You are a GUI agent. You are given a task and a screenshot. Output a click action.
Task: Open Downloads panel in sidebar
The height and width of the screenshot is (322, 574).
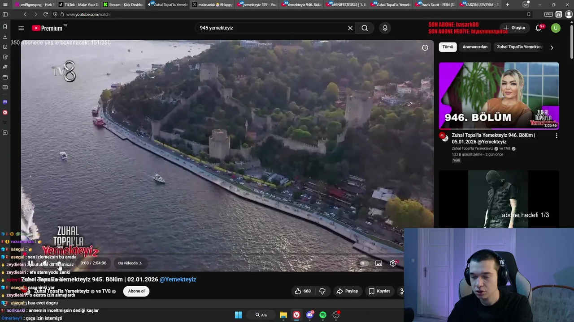[5, 37]
